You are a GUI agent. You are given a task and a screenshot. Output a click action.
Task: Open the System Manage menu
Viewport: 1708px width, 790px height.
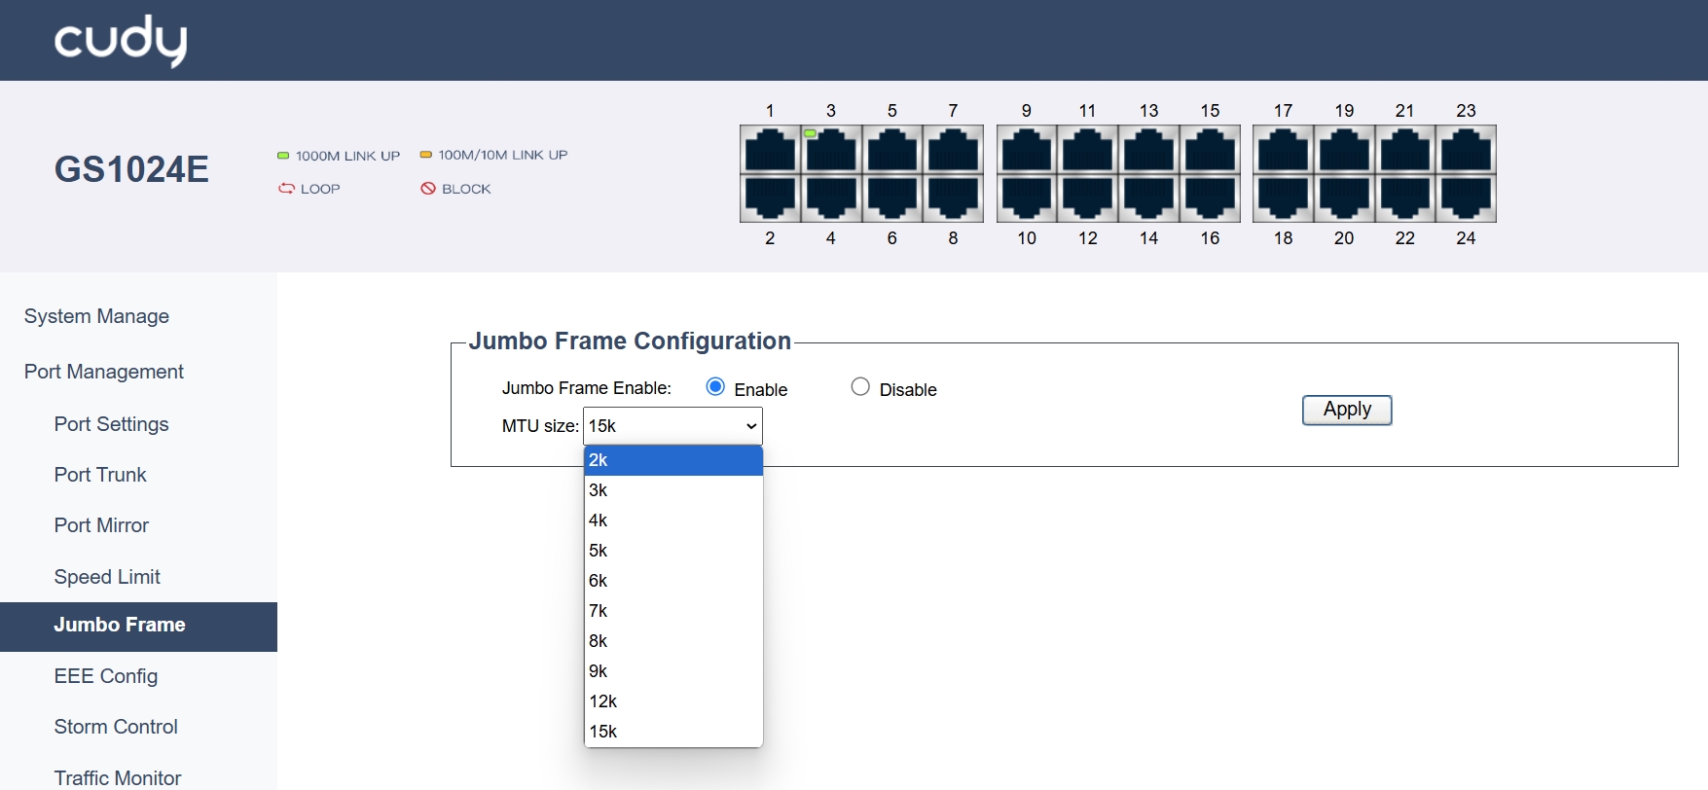96,316
